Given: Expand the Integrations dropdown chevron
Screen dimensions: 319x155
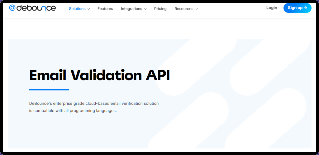Looking at the screenshot, I should (x=145, y=9).
